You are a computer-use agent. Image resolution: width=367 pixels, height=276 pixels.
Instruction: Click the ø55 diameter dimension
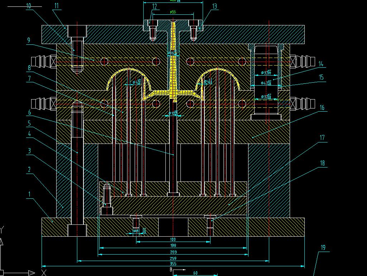(x=173, y=12)
